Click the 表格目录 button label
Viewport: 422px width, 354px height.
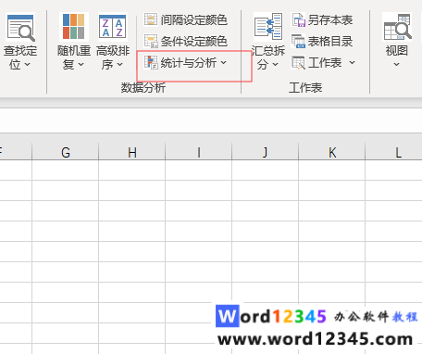pos(330,42)
